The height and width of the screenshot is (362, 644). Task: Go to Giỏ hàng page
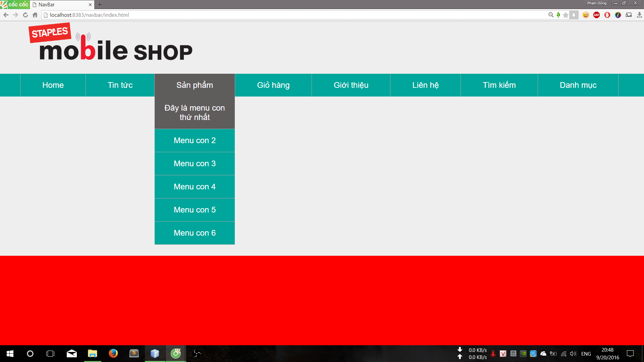point(273,85)
